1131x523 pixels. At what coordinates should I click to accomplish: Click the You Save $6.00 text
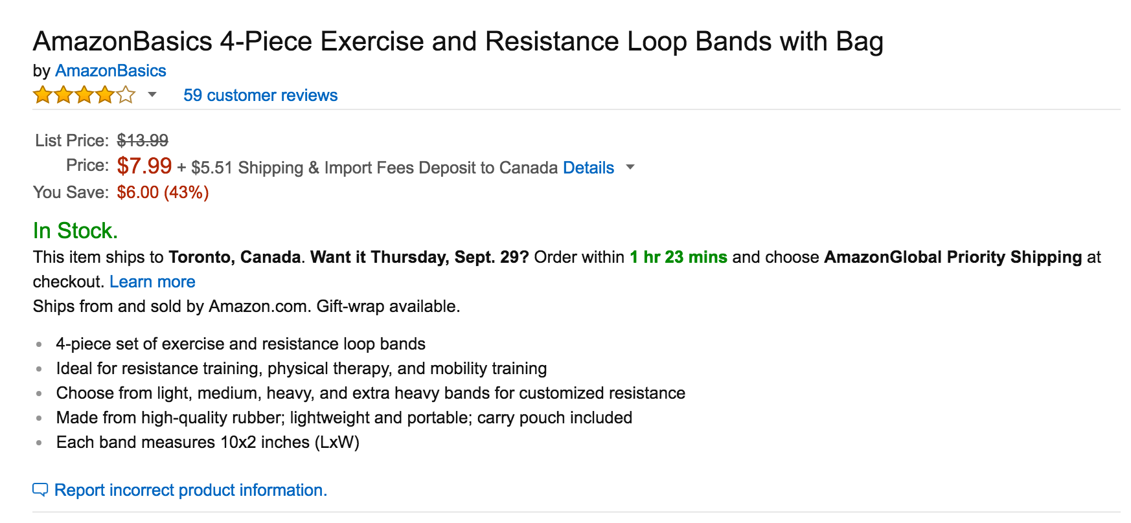(162, 192)
